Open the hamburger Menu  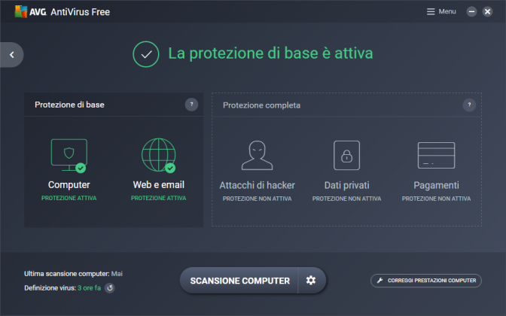click(x=441, y=11)
